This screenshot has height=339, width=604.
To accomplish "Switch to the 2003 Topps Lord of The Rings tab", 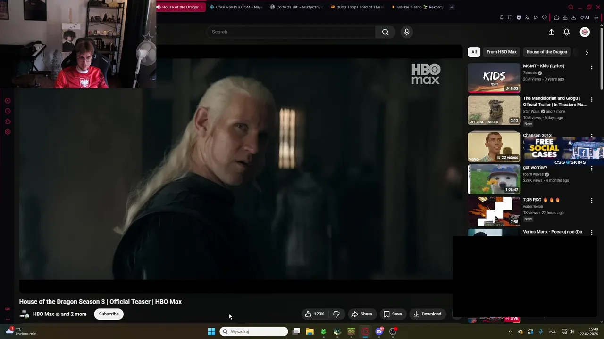I will click(x=357, y=7).
